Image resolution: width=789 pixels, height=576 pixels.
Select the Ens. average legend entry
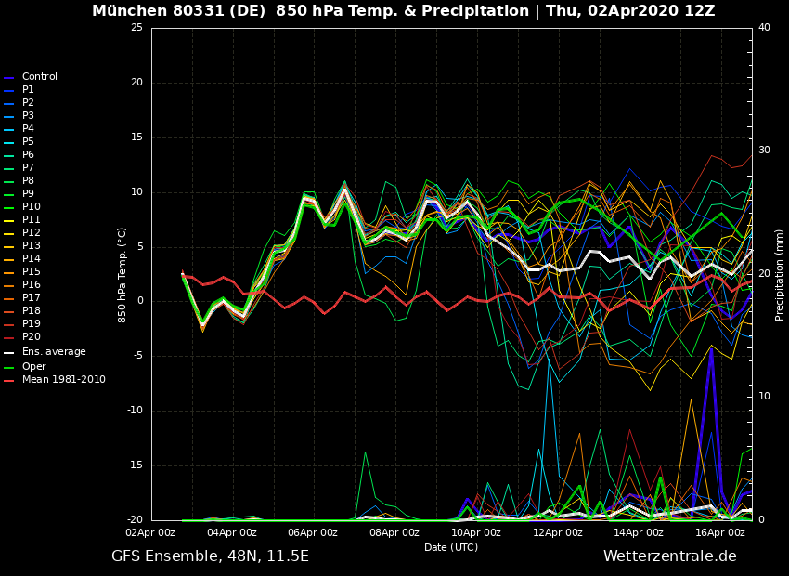pos(54,352)
